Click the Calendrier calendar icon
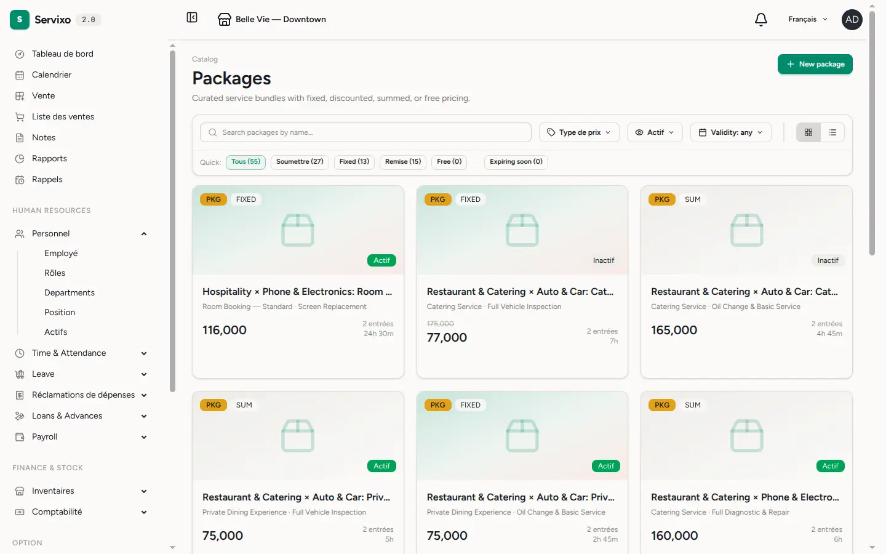The height and width of the screenshot is (554, 886). point(20,75)
